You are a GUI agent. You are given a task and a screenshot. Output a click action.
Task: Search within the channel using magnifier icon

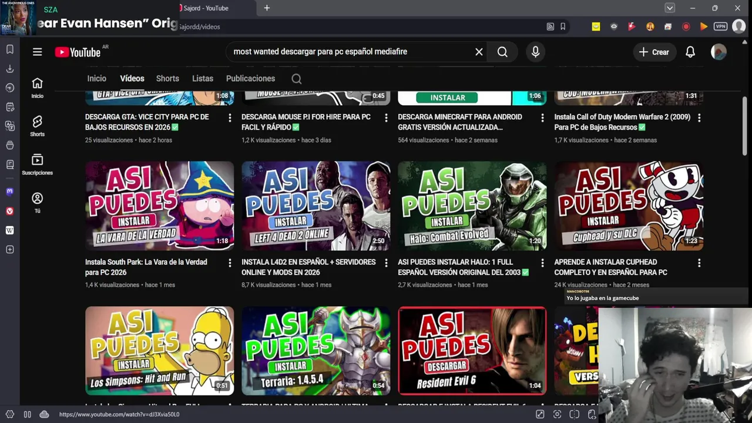click(297, 79)
